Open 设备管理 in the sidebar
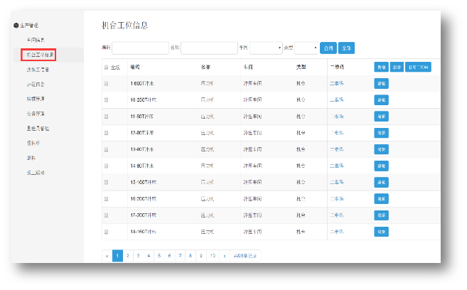 point(36,114)
